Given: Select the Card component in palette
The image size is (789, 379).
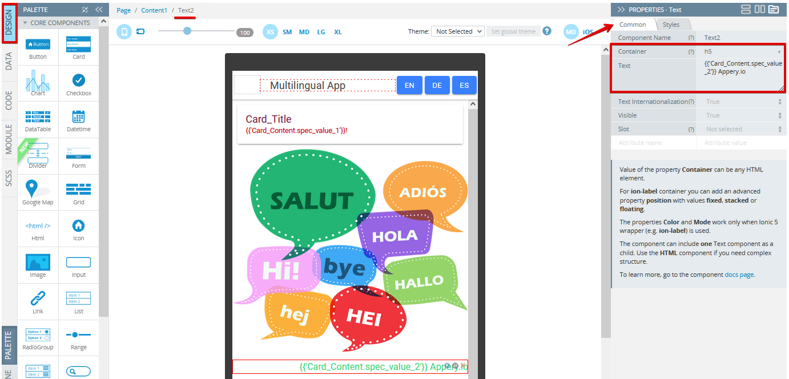Looking at the screenshot, I should click(x=79, y=47).
